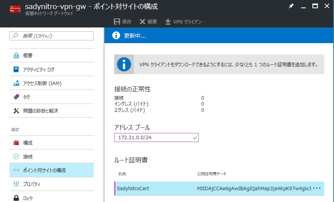Image resolution: width=334 pixels, height=202 pixels.
Task: Click the properties sliders icon
Action: tap(16, 184)
